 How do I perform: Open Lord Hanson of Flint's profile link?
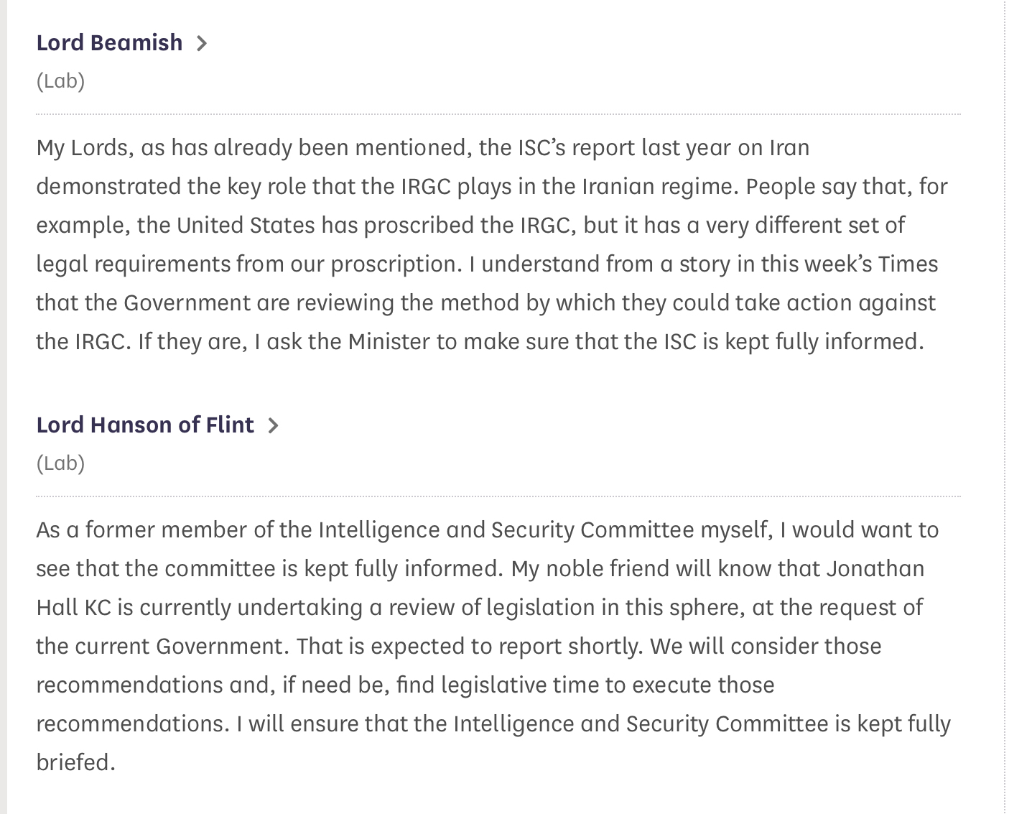(x=144, y=425)
